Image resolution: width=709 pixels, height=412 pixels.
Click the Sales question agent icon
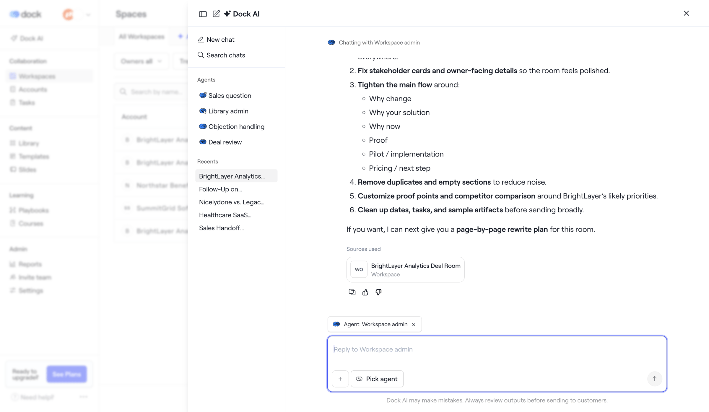(x=203, y=95)
